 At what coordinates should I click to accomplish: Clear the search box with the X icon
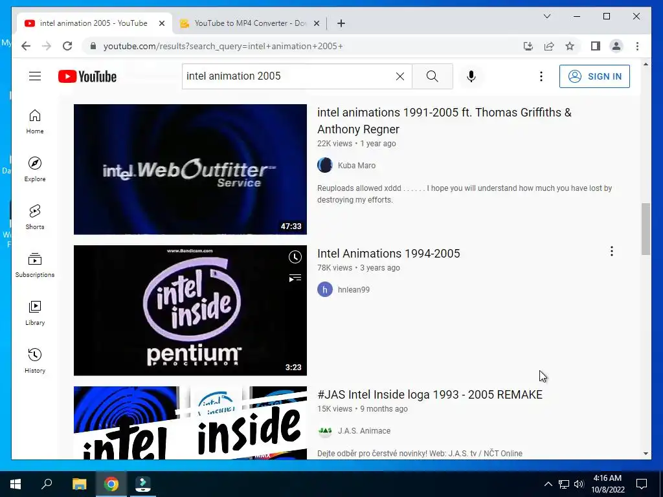point(400,76)
